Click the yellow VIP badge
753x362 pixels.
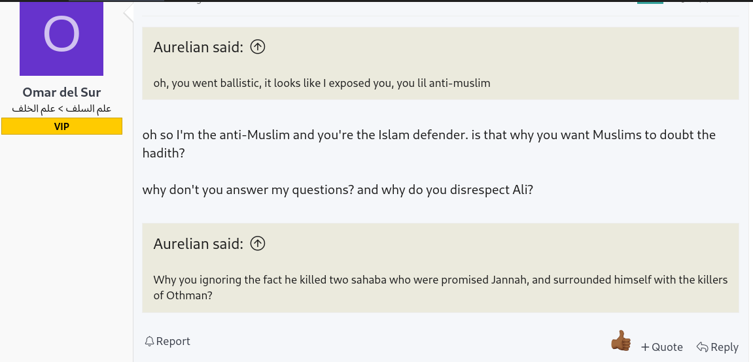point(61,126)
